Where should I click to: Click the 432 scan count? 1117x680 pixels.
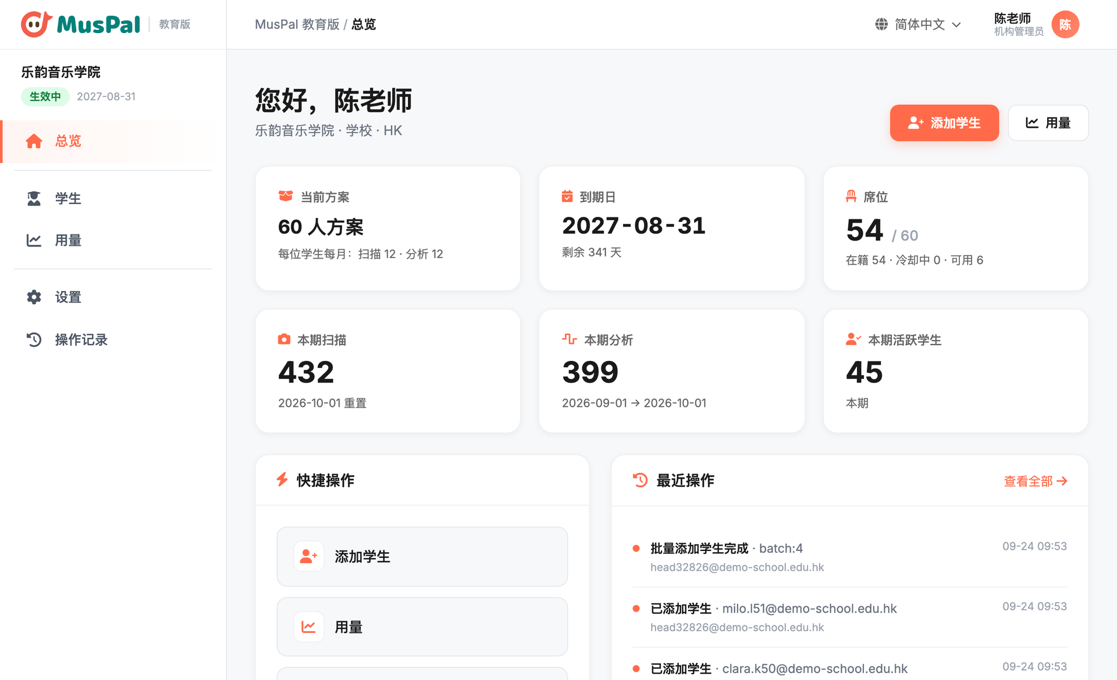[306, 372]
